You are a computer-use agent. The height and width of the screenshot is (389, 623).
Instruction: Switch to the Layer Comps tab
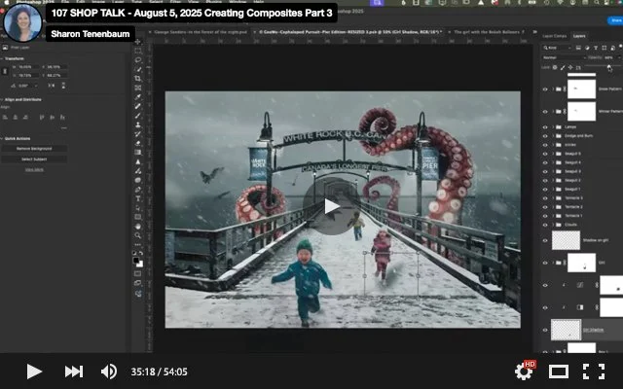554,36
